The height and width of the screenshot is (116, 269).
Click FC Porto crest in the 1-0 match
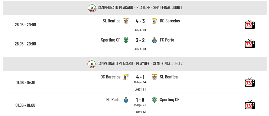(126, 100)
